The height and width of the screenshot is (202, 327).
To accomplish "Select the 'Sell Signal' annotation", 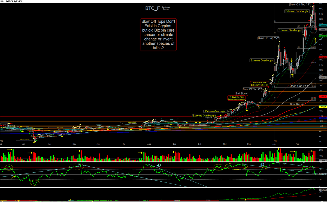I will [242, 94].
